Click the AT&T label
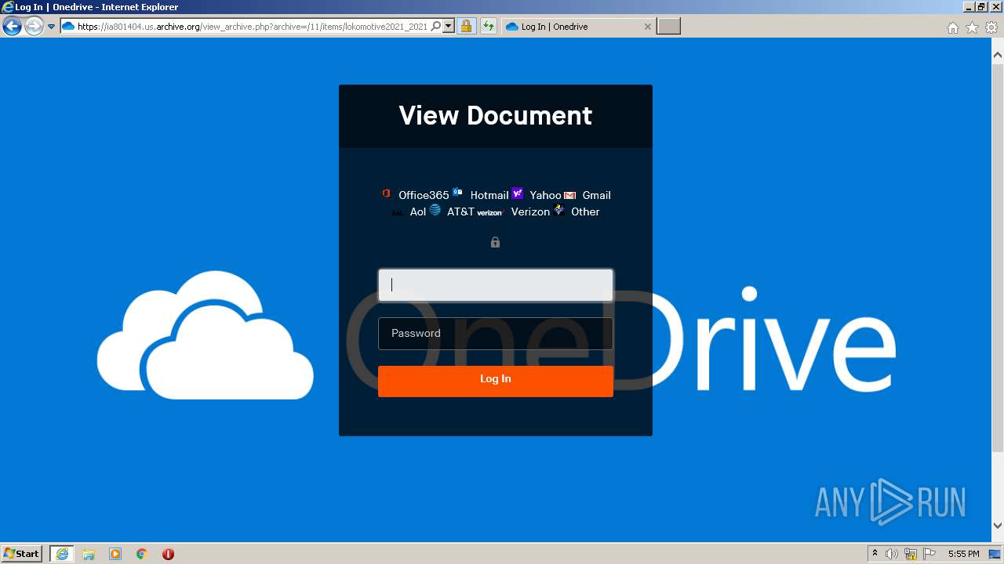The height and width of the screenshot is (564, 1004). [460, 211]
